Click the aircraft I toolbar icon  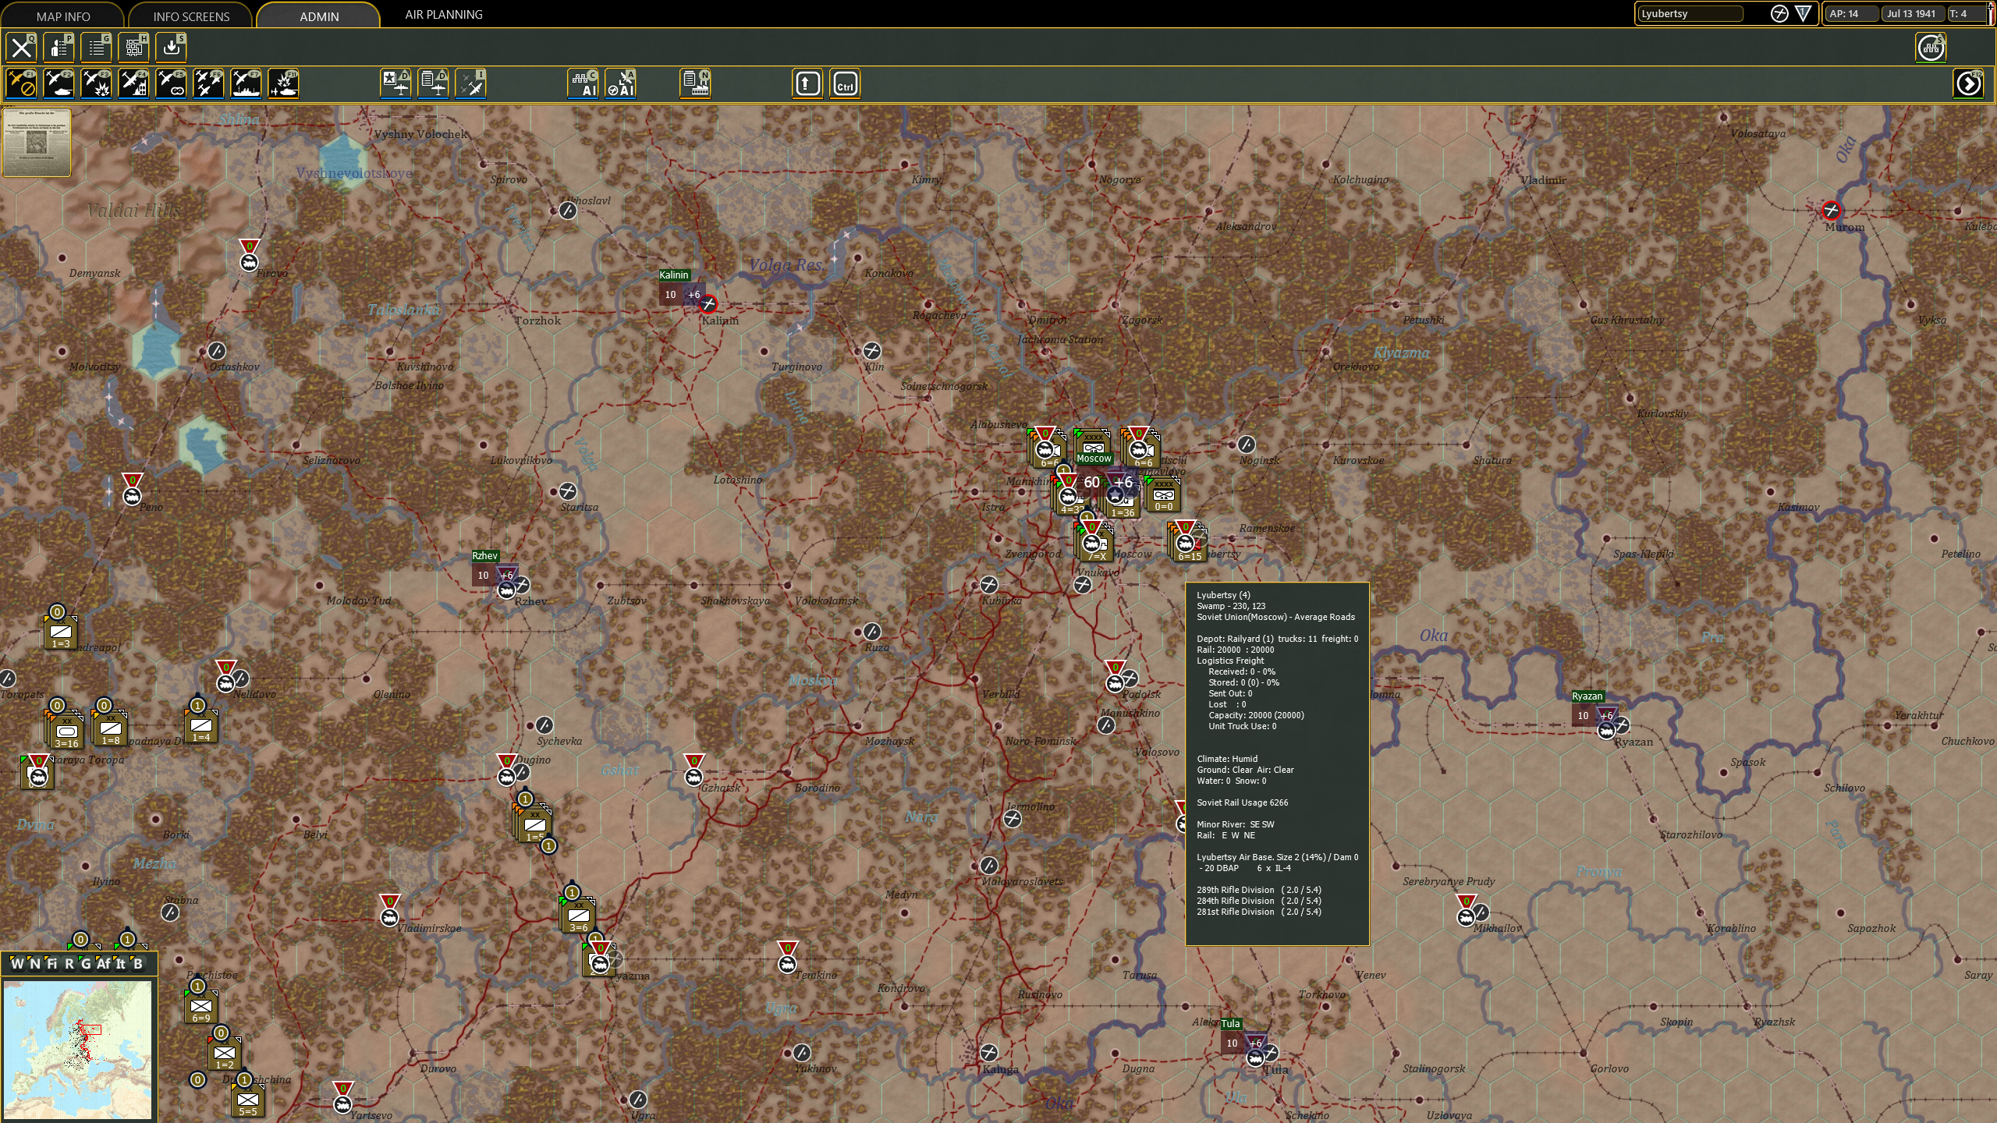pos(471,83)
